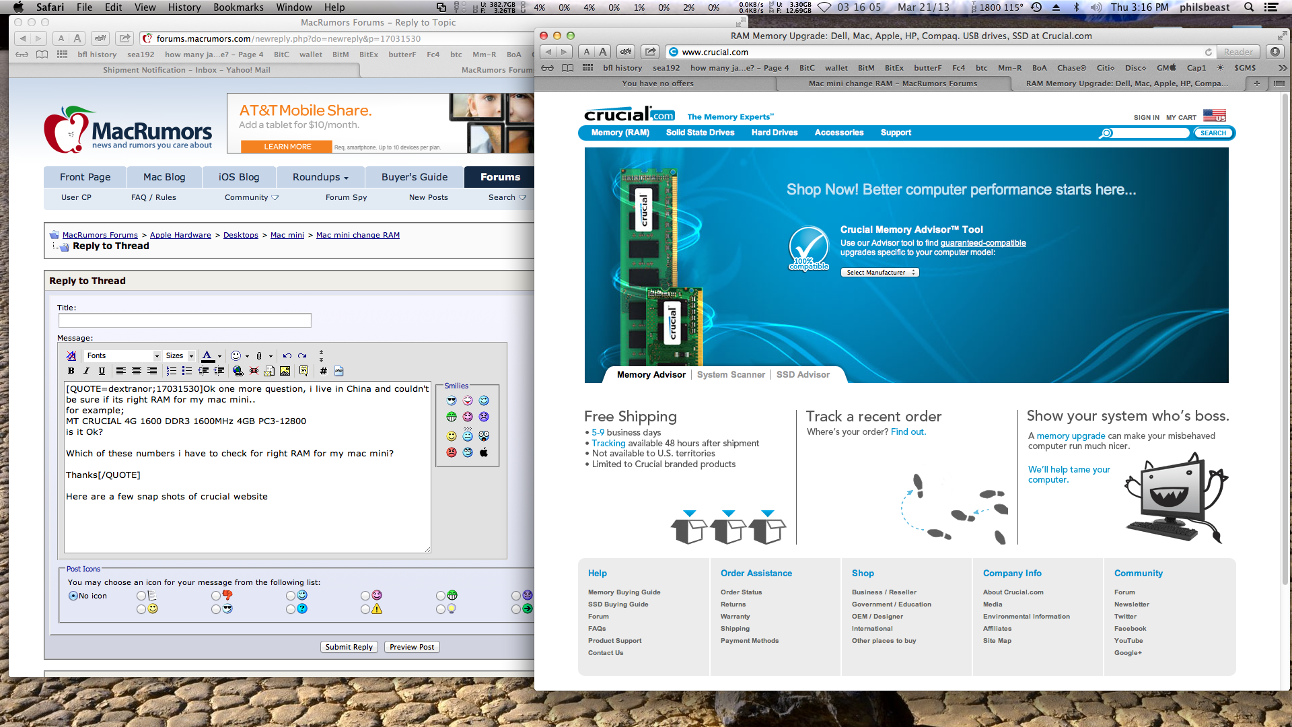Switch to the SSD Advisor tab
This screenshot has width=1292, height=727.
(803, 374)
